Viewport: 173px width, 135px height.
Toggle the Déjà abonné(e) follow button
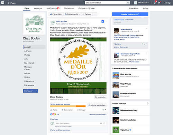pyautogui.click(x=72, y=14)
